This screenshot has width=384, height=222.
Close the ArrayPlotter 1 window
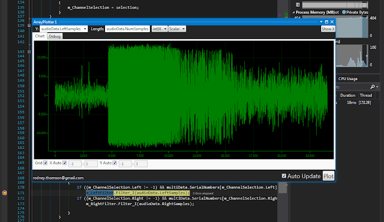tap(332, 22)
